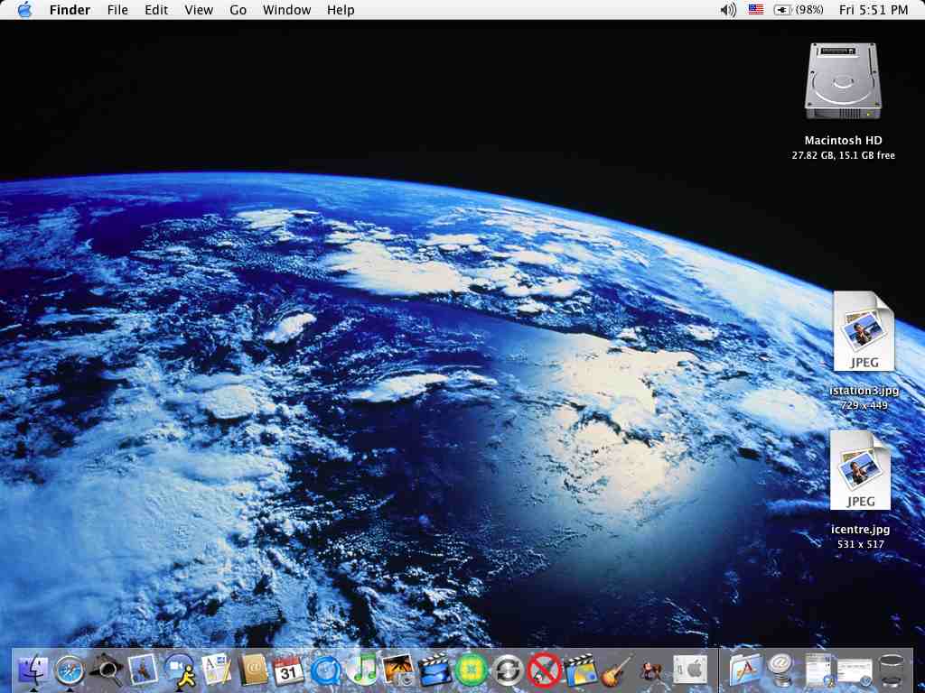The image size is (925, 693).
Task: Open Address Book in the dock
Action: coord(253,670)
